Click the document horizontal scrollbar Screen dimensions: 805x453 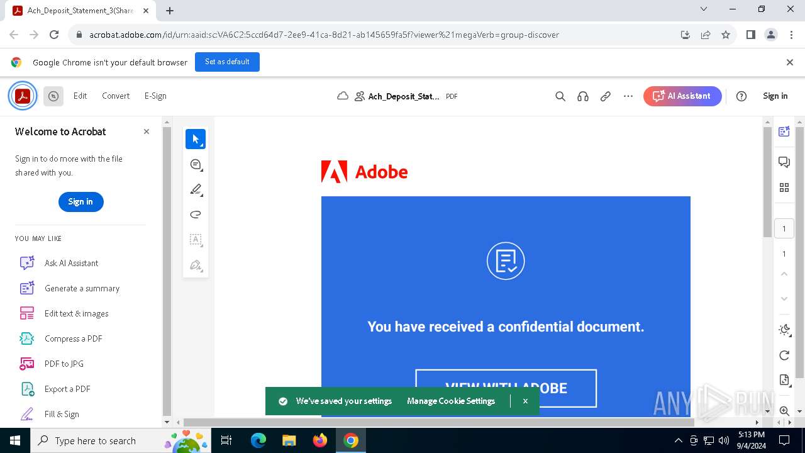tap(438, 422)
